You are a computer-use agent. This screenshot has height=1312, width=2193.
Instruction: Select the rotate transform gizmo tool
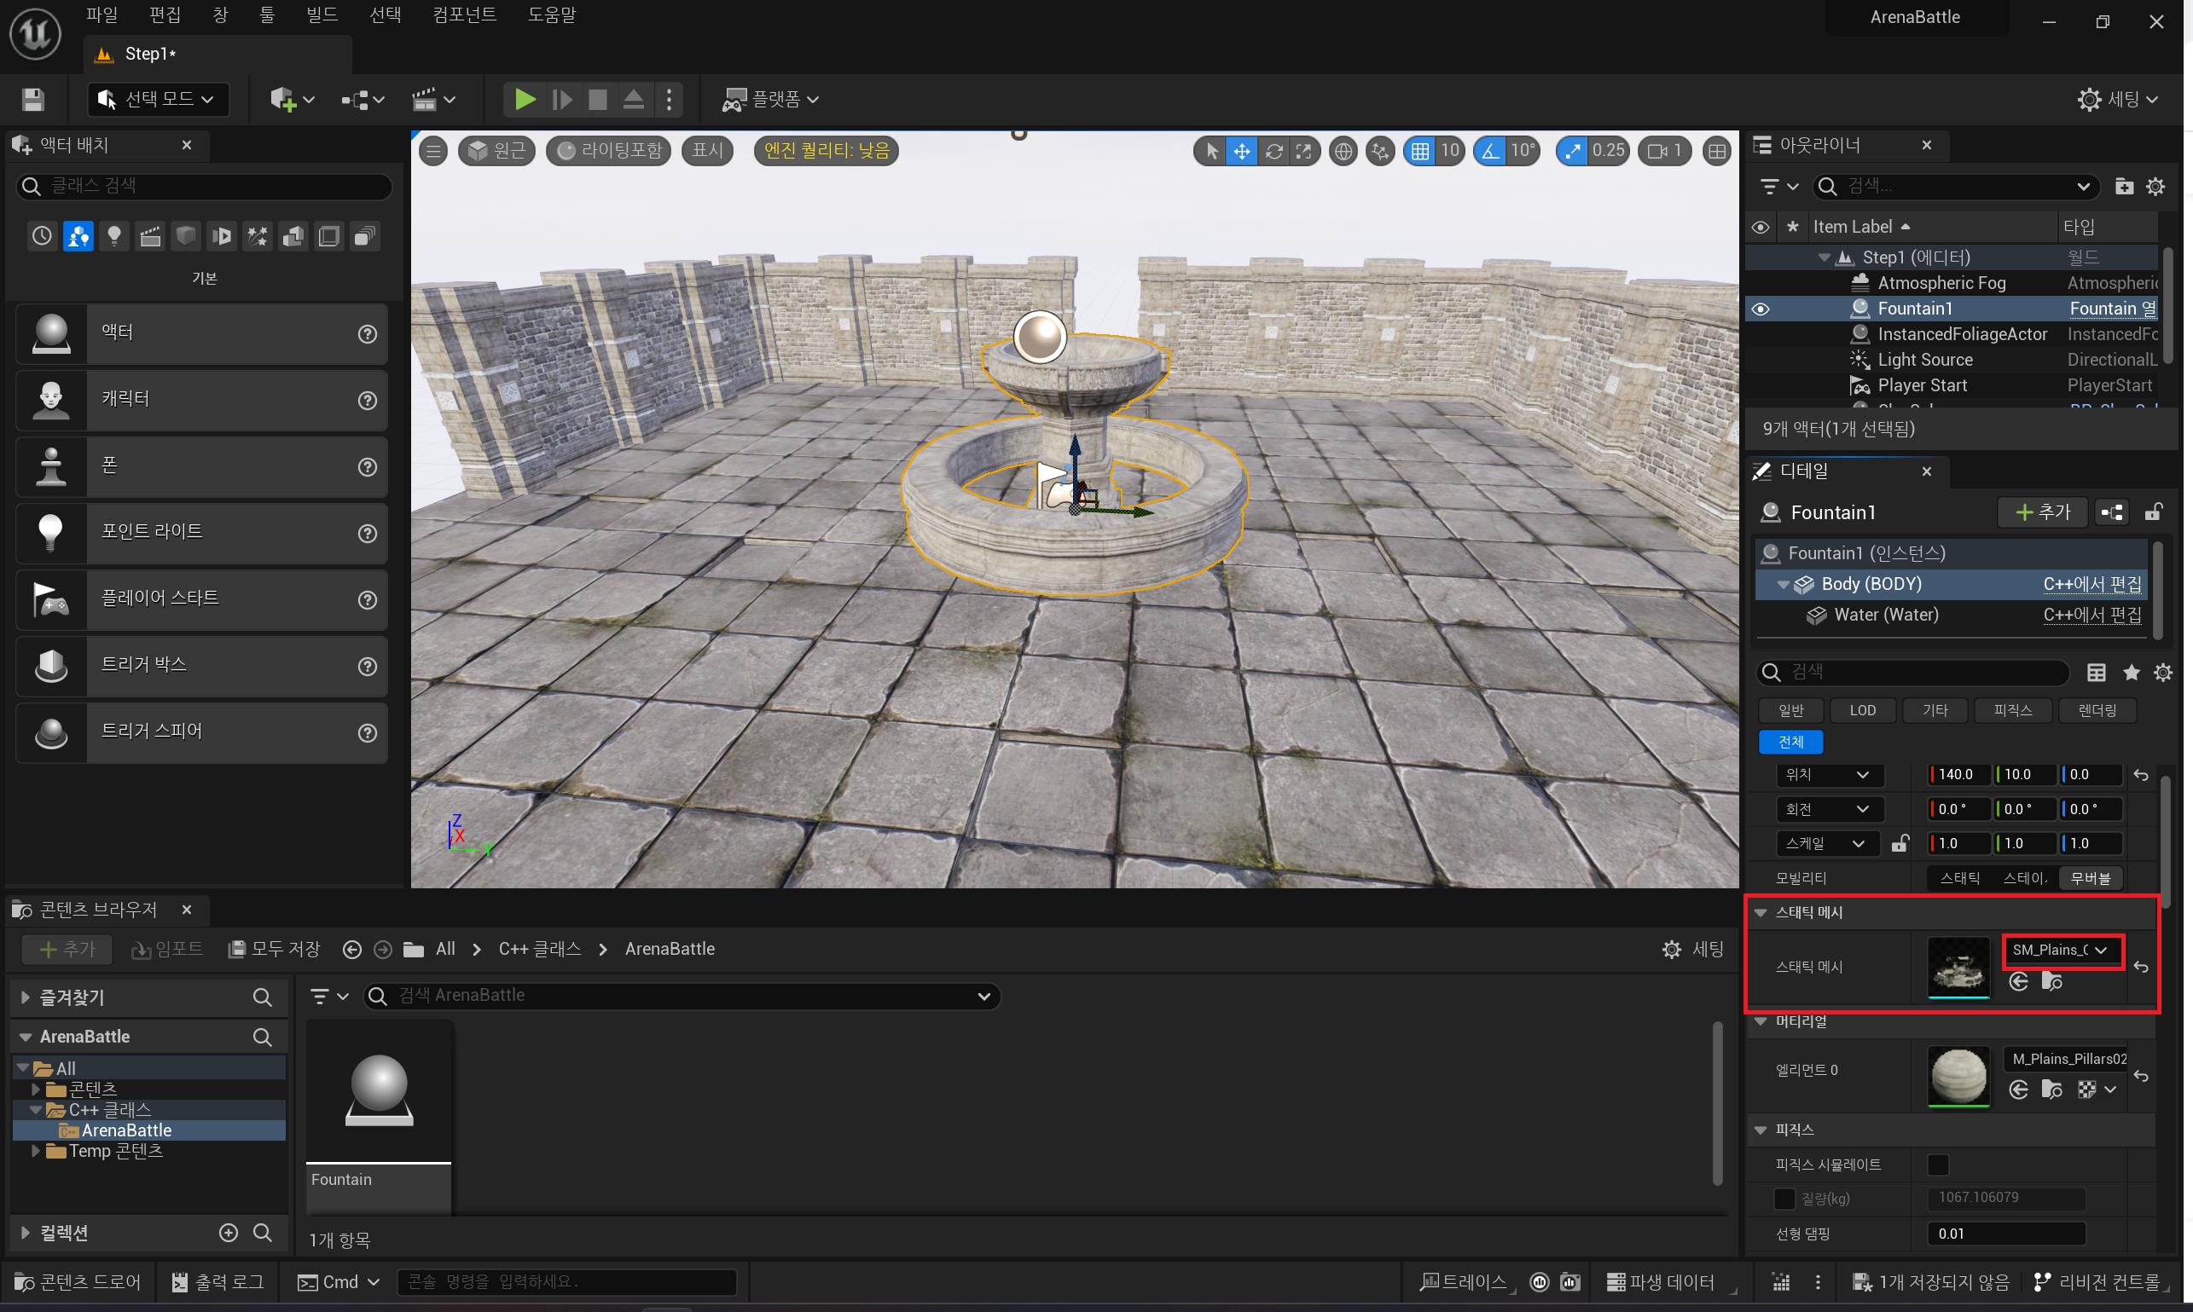[1273, 151]
